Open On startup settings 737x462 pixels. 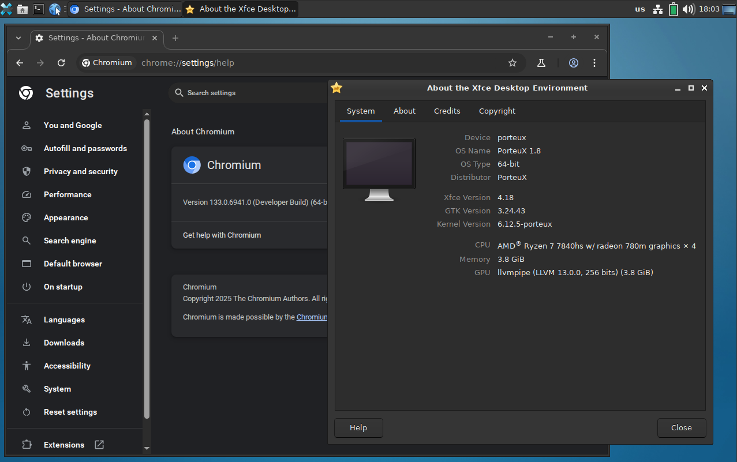(x=63, y=287)
